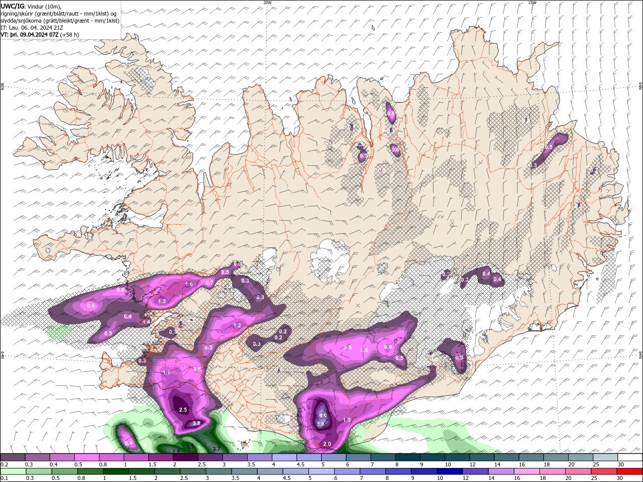Screen dimensions: 643x482
Task: Click the white swatch starting at 30 in upper legend
Action: (x=630, y=457)
